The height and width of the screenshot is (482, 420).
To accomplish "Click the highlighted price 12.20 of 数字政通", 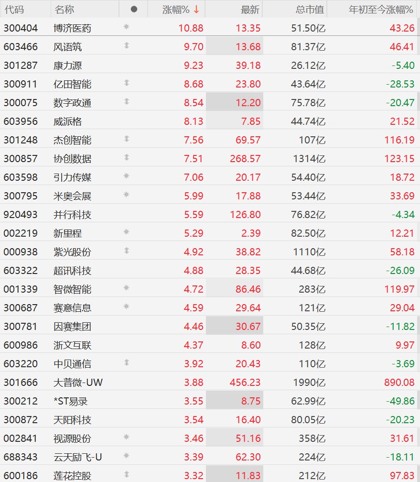I will (x=248, y=103).
